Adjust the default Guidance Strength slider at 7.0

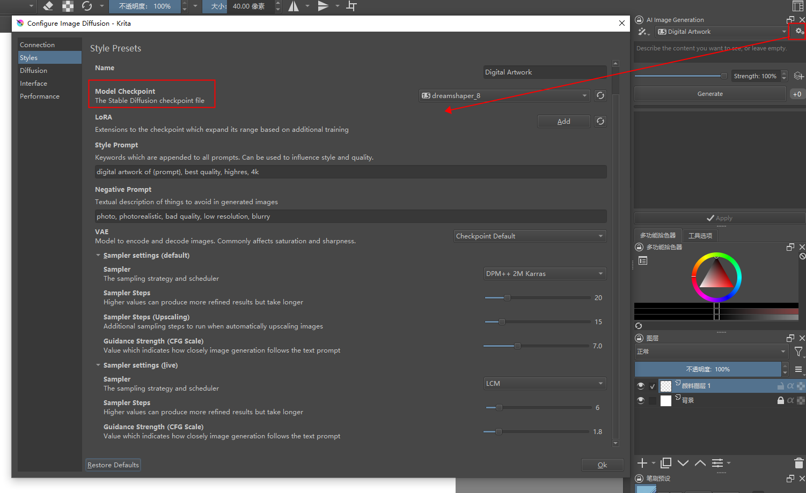(x=536, y=346)
